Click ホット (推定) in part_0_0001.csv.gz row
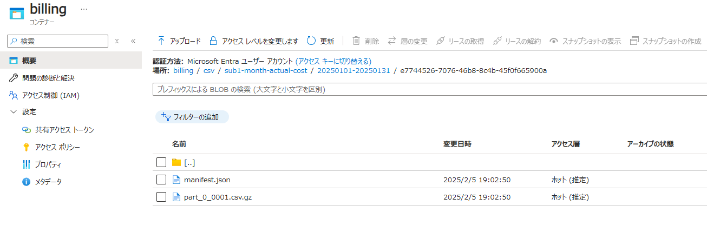 click(570, 197)
